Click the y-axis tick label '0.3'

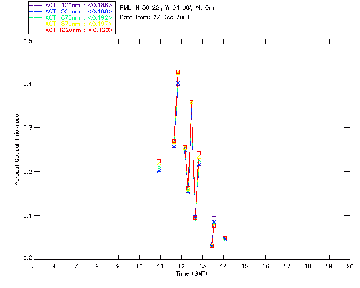28,128
